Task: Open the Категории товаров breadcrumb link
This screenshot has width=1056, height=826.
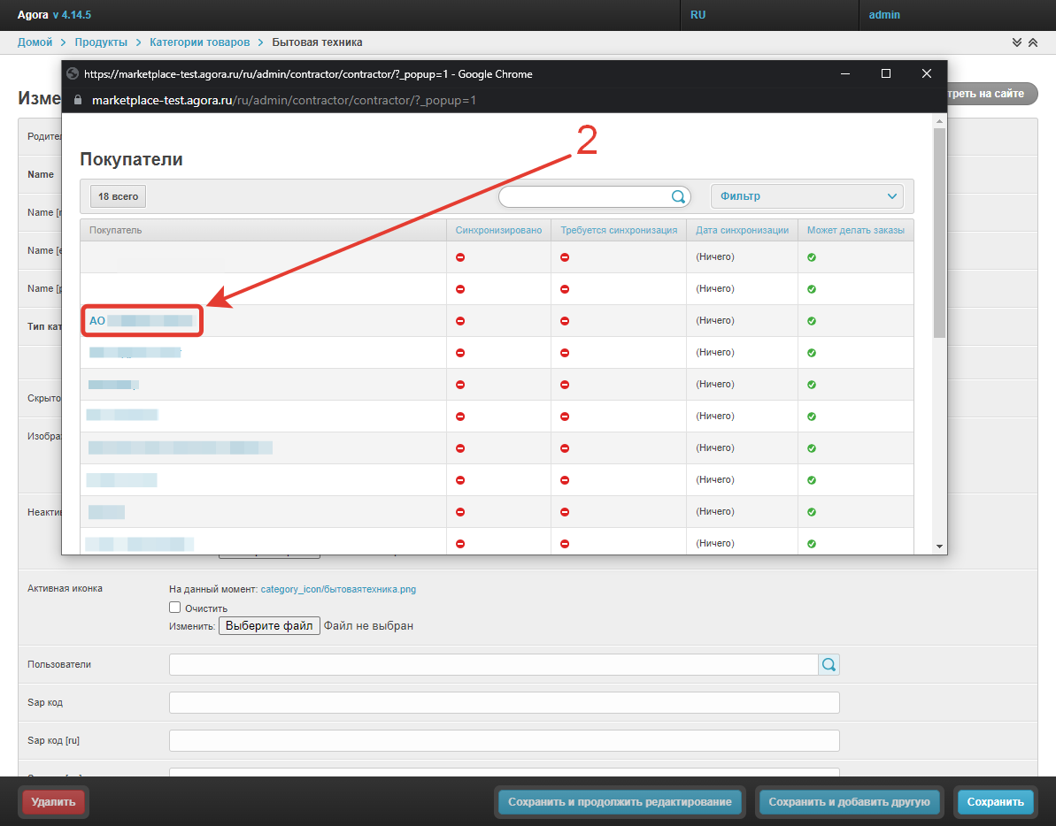Action: click(x=199, y=42)
